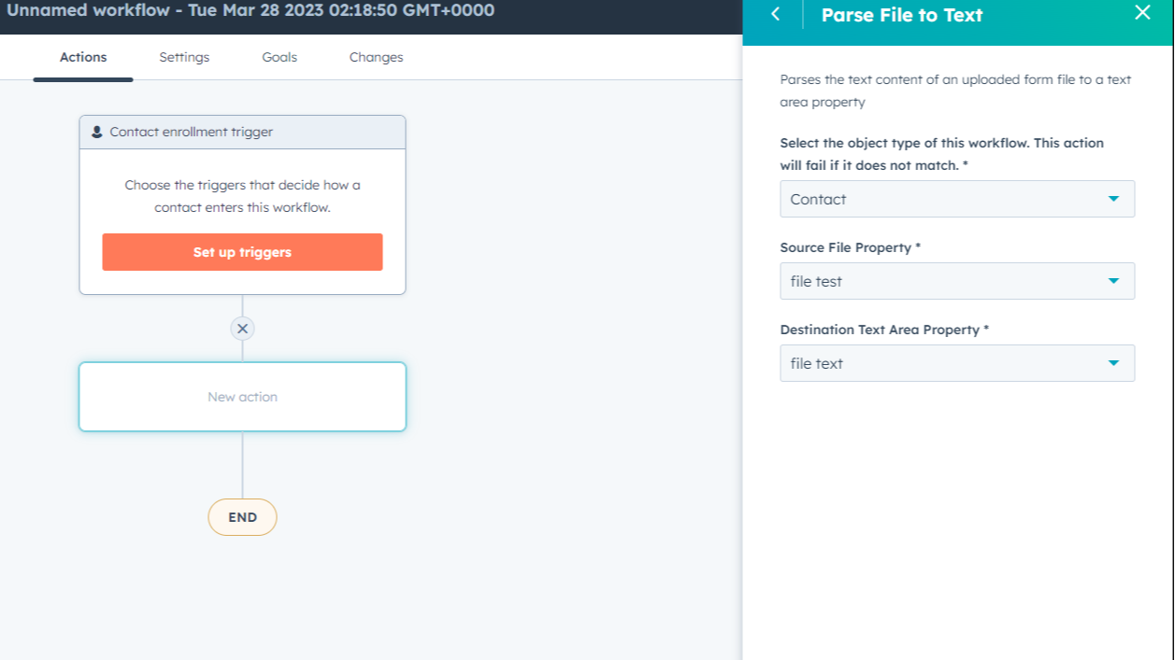
Task: Click the Set up triggers button
Action: click(242, 252)
